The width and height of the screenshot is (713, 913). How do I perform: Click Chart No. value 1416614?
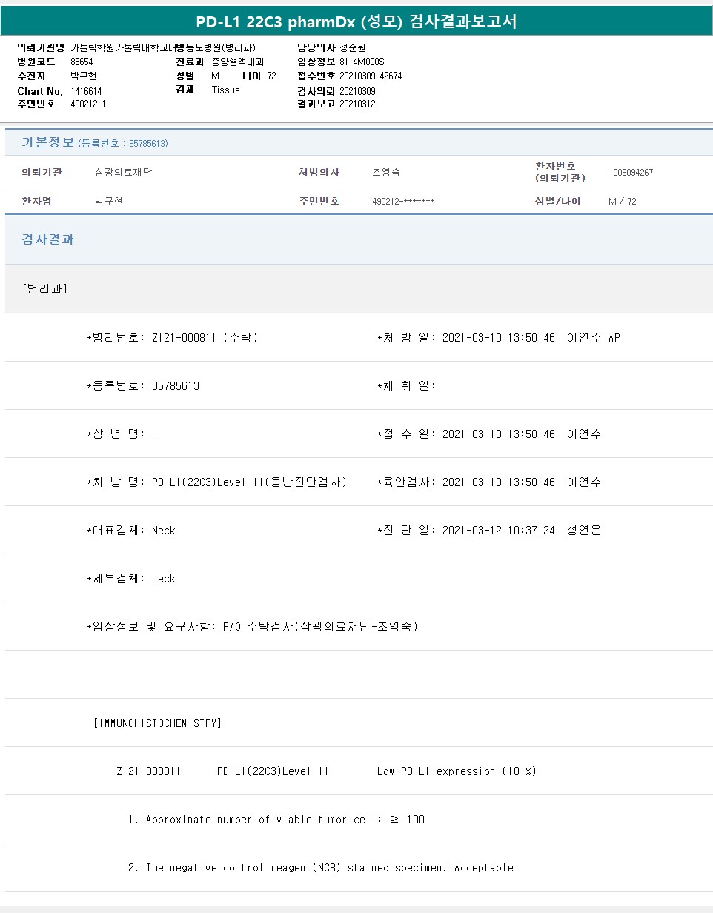pyautogui.click(x=86, y=90)
